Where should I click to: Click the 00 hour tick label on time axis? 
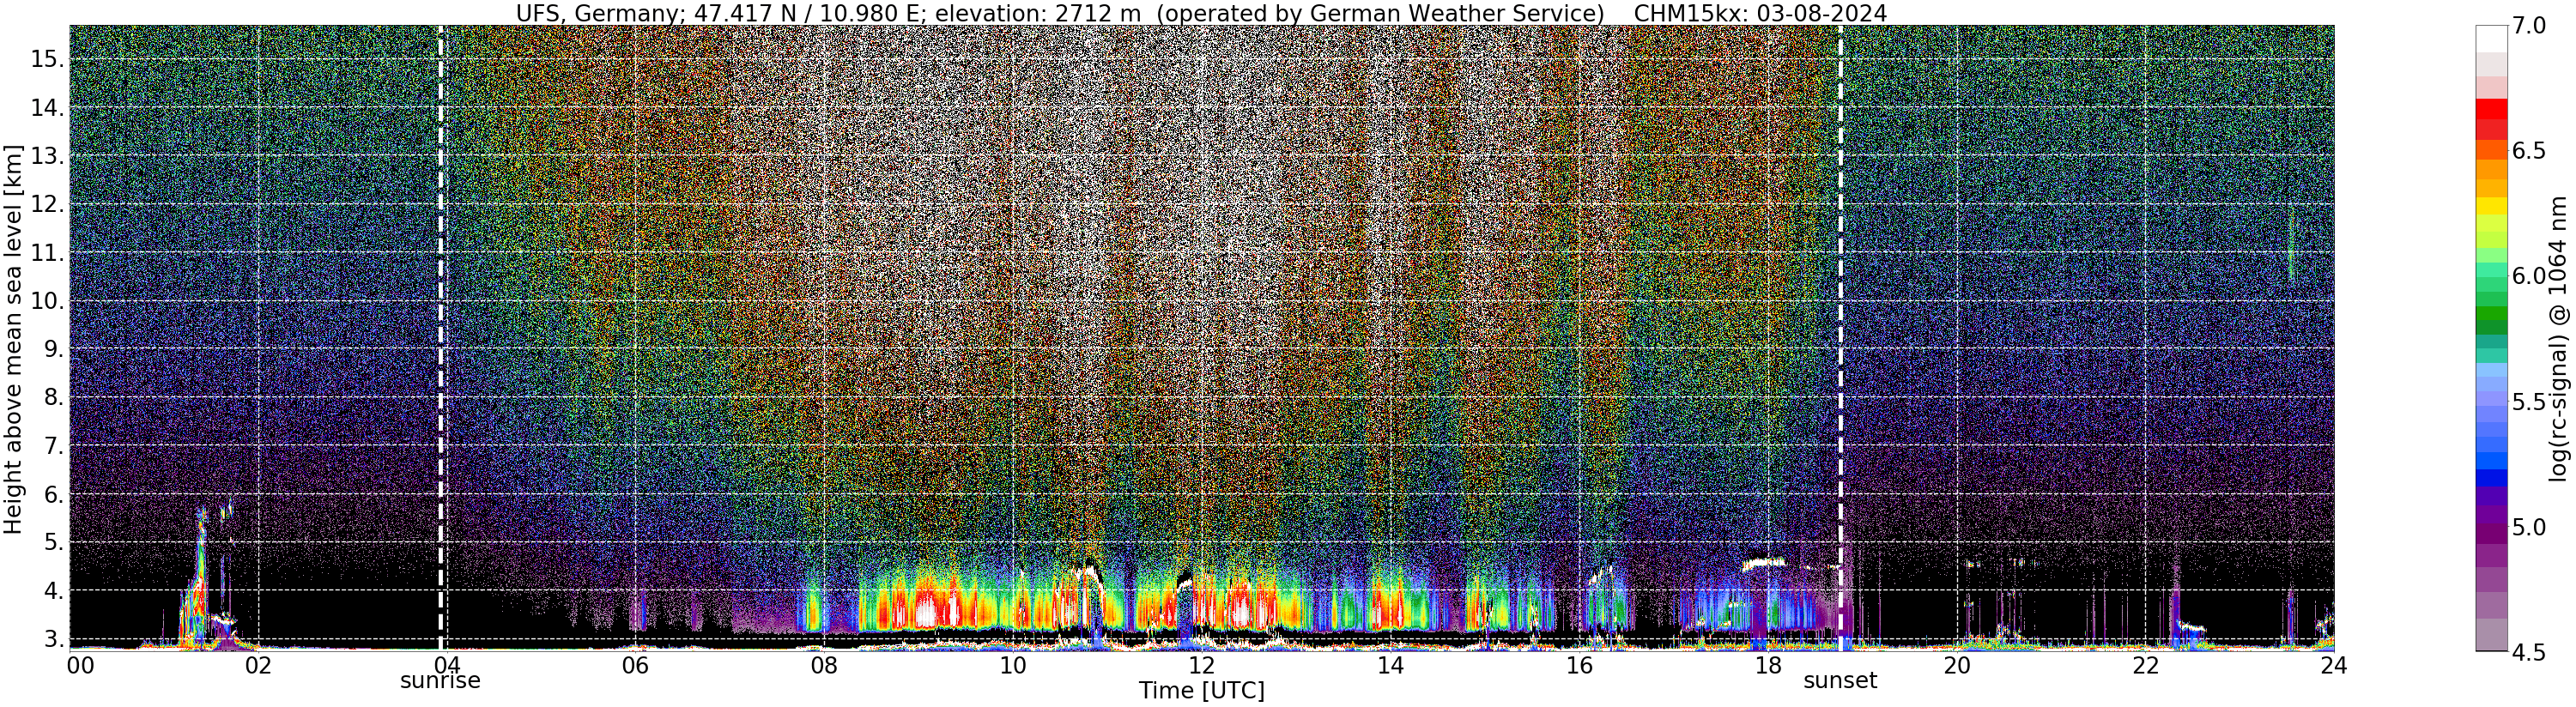tap(81, 666)
